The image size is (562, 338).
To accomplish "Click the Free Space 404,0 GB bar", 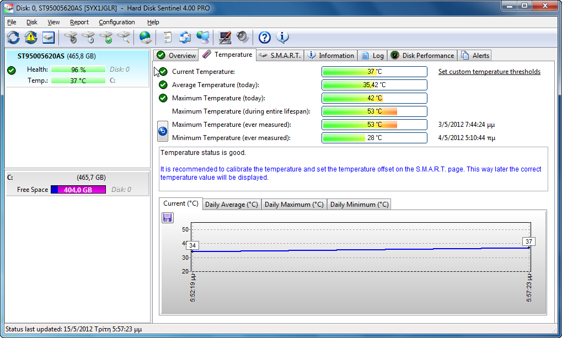I will tap(78, 190).
